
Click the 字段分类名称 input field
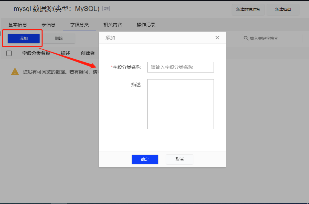coord(180,67)
